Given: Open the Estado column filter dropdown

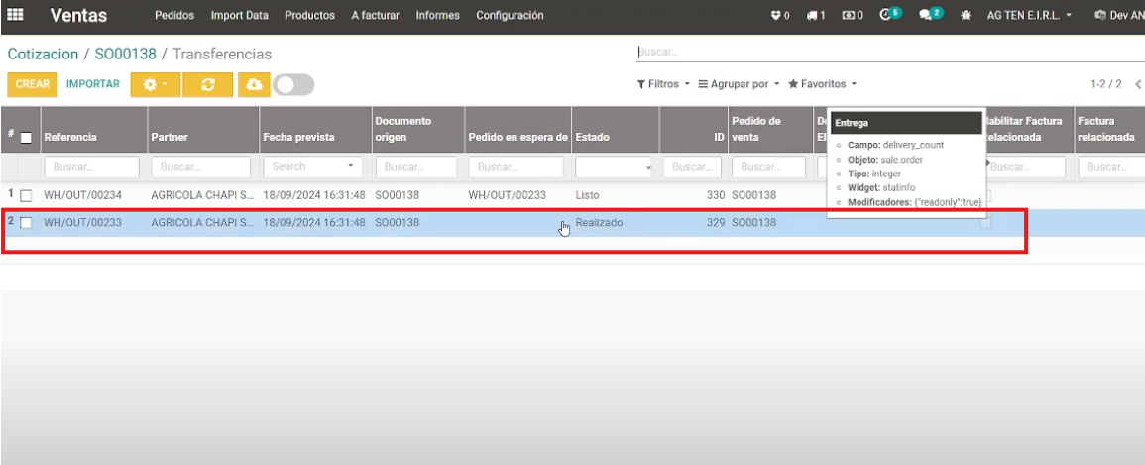Looking at the screenshot, I should coord(614,168).
